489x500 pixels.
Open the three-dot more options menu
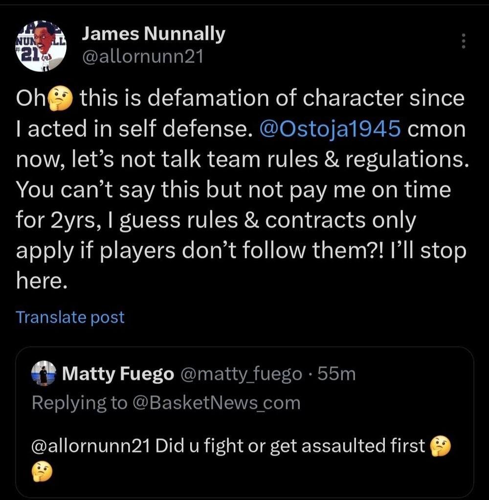464,41
